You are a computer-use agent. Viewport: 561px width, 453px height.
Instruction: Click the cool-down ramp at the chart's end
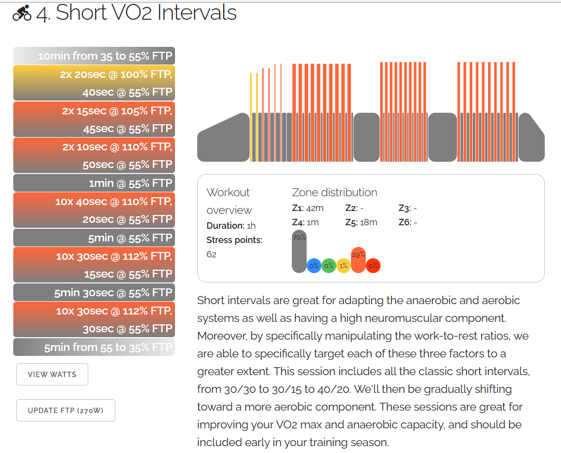530,140
